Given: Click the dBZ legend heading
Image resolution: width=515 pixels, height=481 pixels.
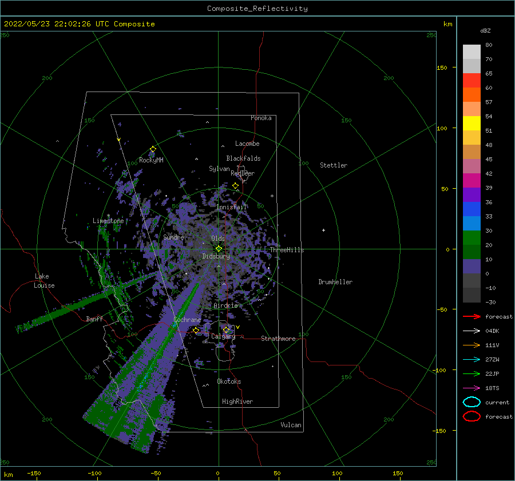Looking at the screenshot, I should click(485, 31).
